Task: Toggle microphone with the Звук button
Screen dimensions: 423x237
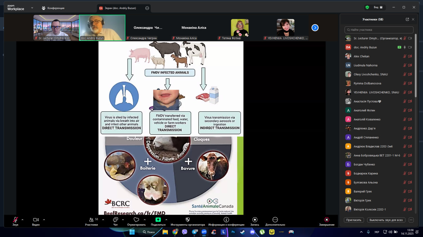Action: tap(15, 220)
